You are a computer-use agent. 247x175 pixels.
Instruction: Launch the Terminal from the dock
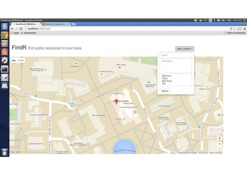tap(5, 69)
